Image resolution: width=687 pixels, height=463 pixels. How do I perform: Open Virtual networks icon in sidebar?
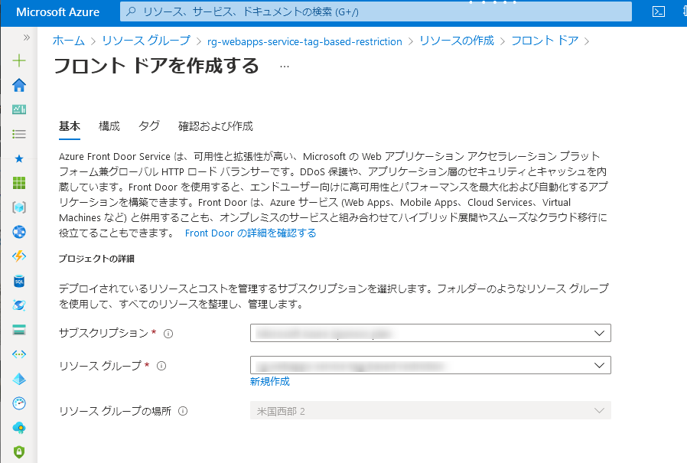point(19,354)
